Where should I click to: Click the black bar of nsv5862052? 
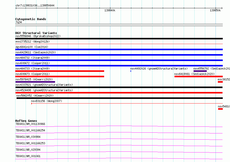point(120,98)
